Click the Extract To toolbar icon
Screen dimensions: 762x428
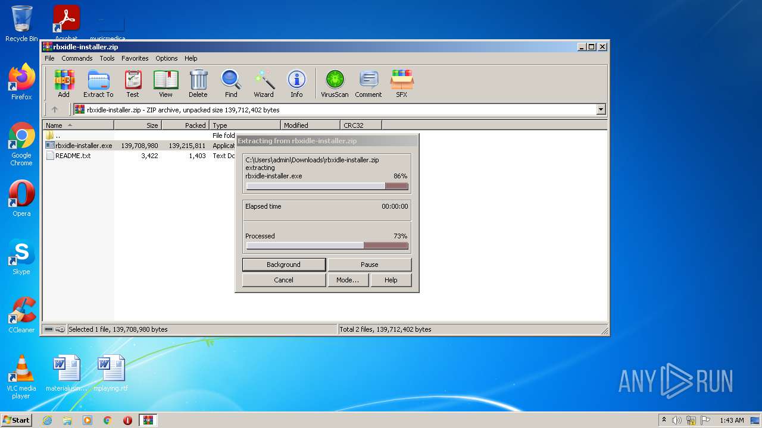[98, 83]
